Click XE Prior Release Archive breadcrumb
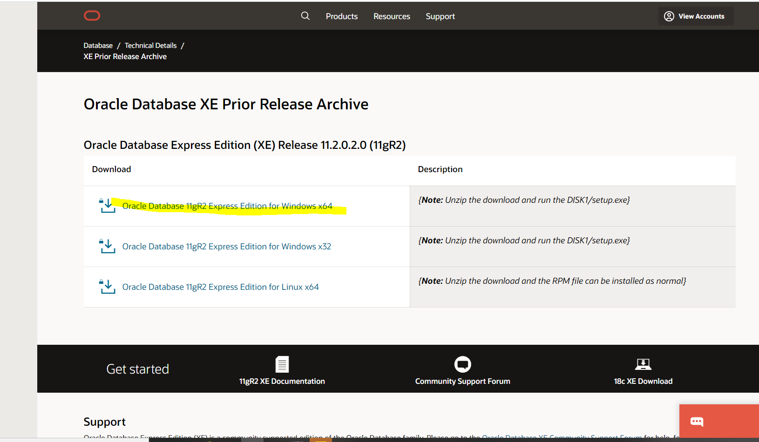The image size is (759, 442). (x=125, y=56)
